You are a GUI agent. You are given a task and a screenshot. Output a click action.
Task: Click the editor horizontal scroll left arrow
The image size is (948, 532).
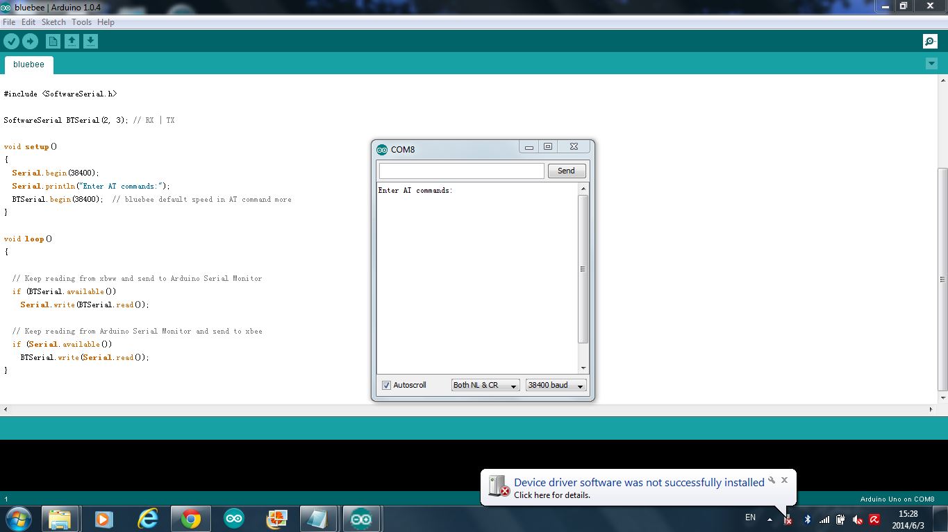coord(5,409)
